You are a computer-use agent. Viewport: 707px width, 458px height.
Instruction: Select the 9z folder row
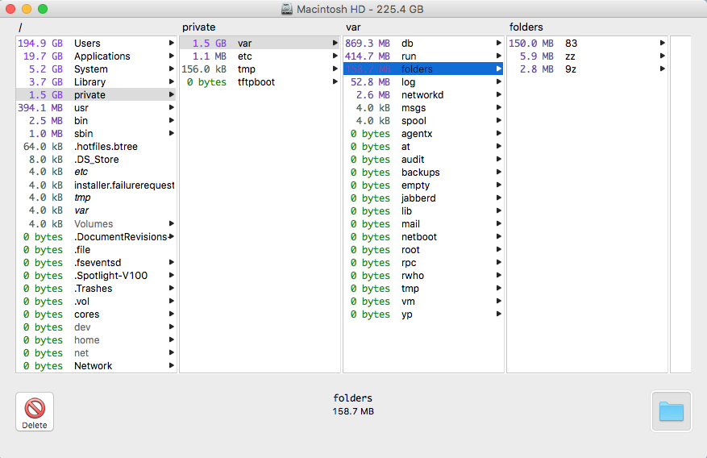point(587,69)
